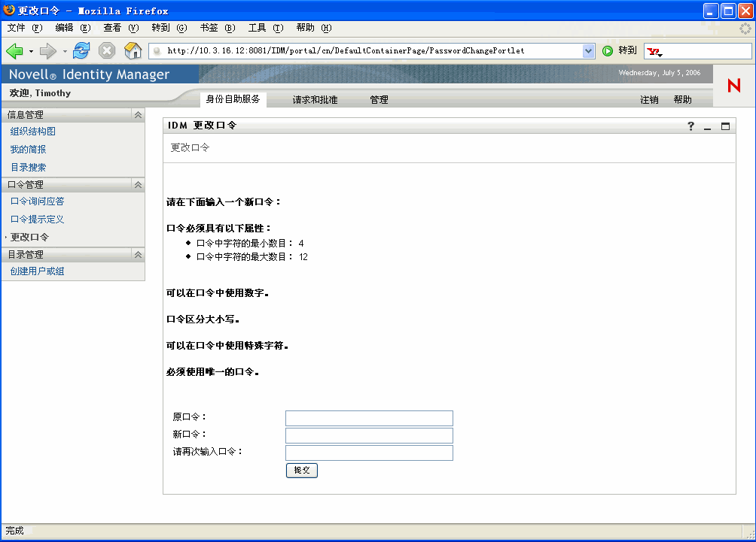Screen dimensions: 756x542
Task: Open the 口令询问应答 link
Action: (x=37, y=201)
